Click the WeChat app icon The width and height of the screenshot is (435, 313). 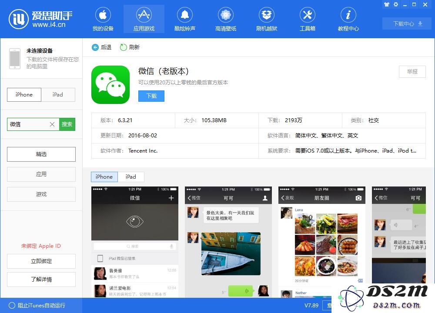[110, 85]
